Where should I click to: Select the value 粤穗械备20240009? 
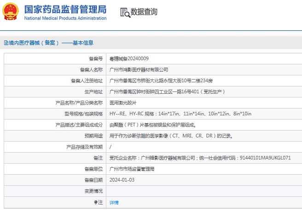[x=129, y=59]
